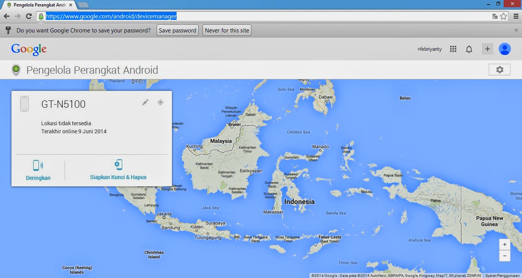Dismiss the save password bar

coord(516,30)
